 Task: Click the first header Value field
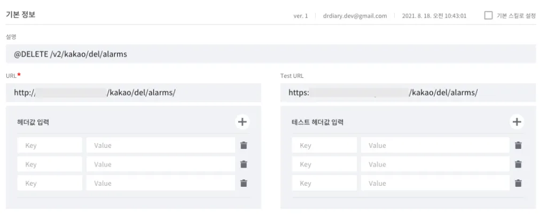pyautogui.click(x=160, y=145)
